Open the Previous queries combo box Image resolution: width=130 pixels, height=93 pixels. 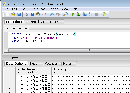(x=79, y=28)
